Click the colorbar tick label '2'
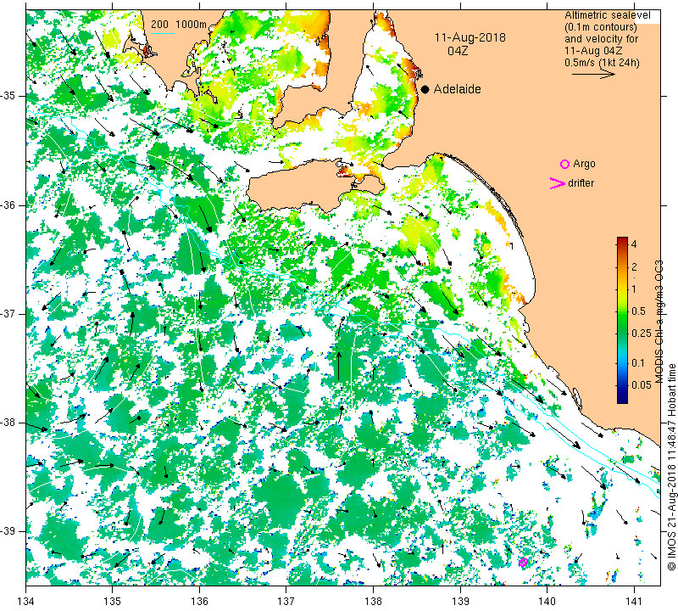The width and height of the screenshot is (678, 611). tap(634, 266)
